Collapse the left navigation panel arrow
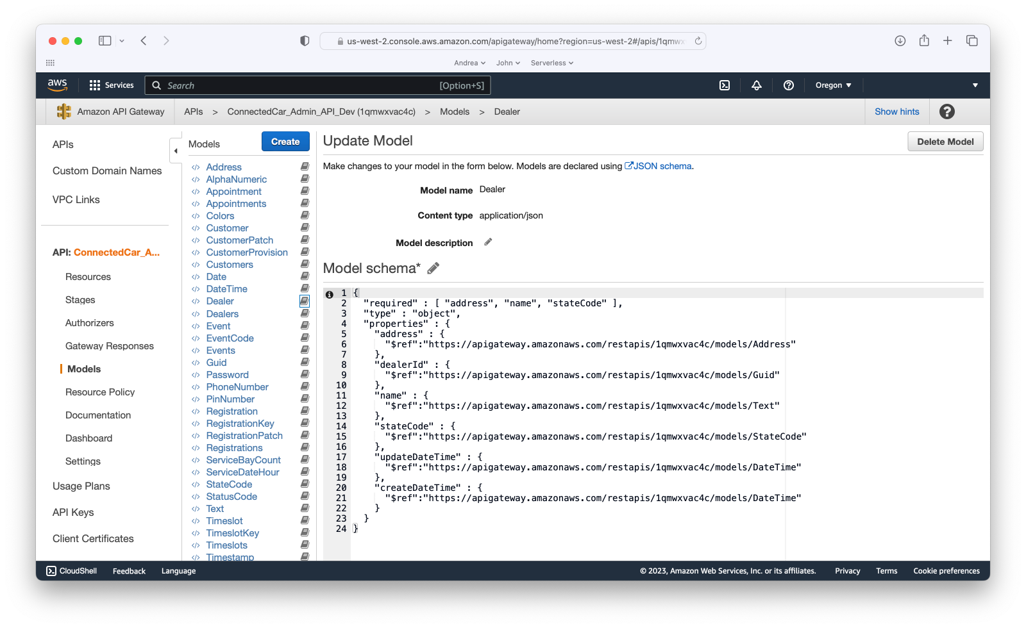 [176, 151]
